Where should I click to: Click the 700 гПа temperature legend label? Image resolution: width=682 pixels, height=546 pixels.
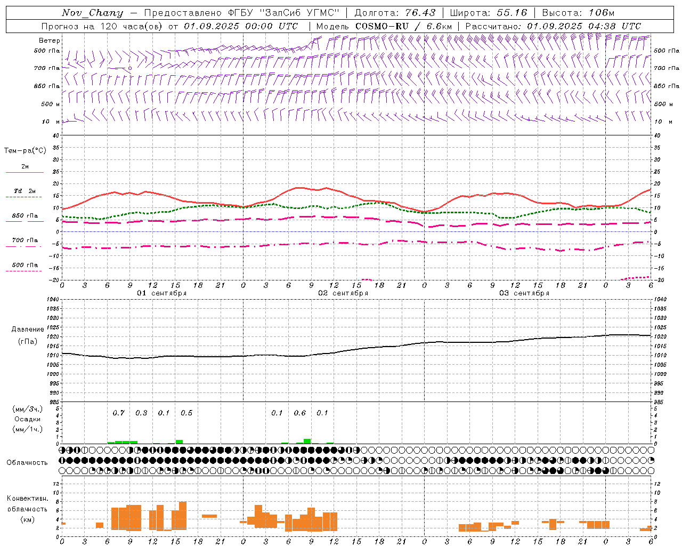25,240
